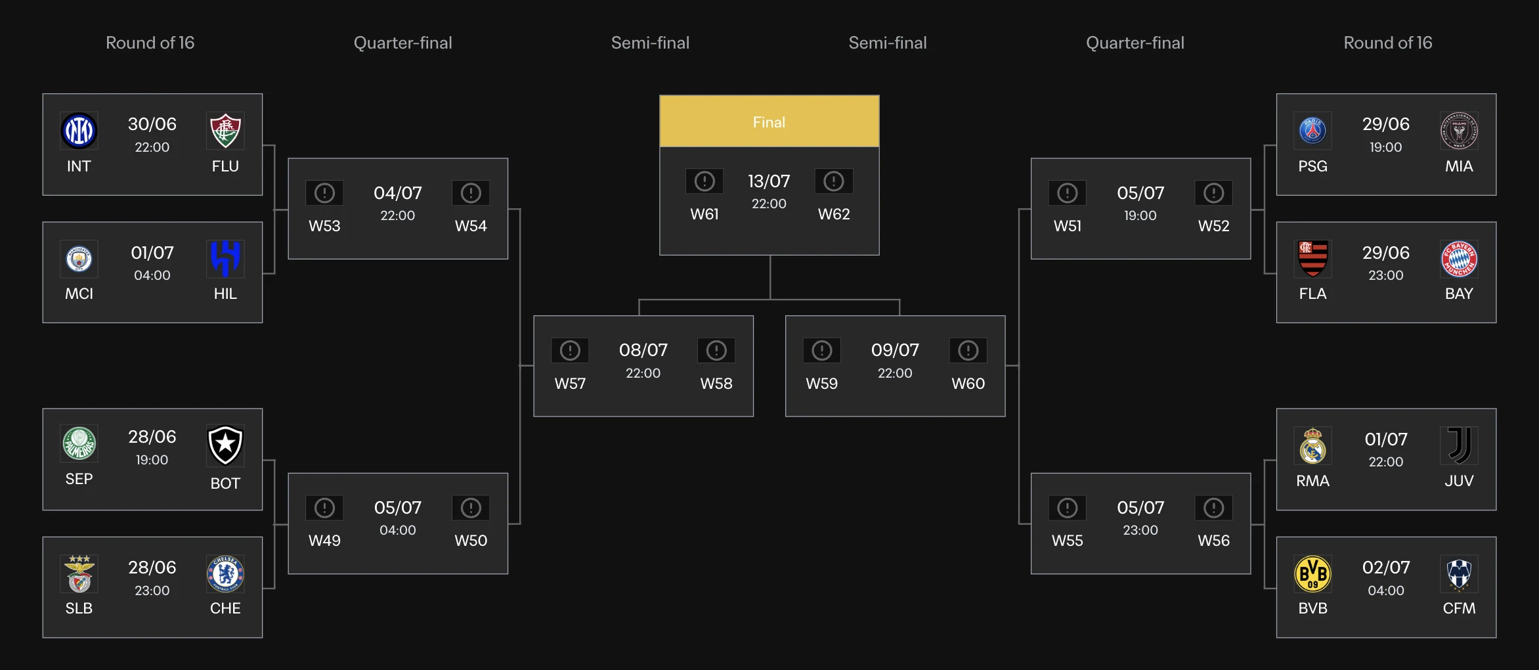
Task: Click the W57 team label
Action: pyautogui.click(x=570, y=384)
